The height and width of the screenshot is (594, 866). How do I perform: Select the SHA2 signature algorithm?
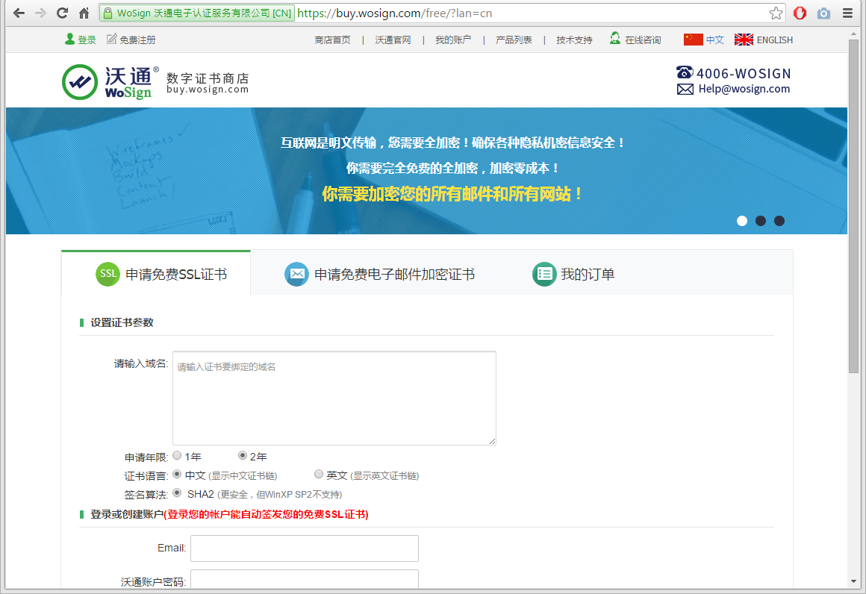click(x=177, y=493)
